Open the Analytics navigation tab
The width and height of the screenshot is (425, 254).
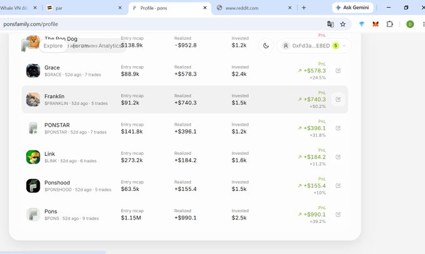coord(110,46)
